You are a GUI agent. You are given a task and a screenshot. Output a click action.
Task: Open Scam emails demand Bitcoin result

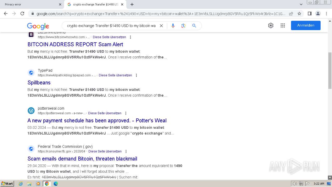click(x=82, y=159)
